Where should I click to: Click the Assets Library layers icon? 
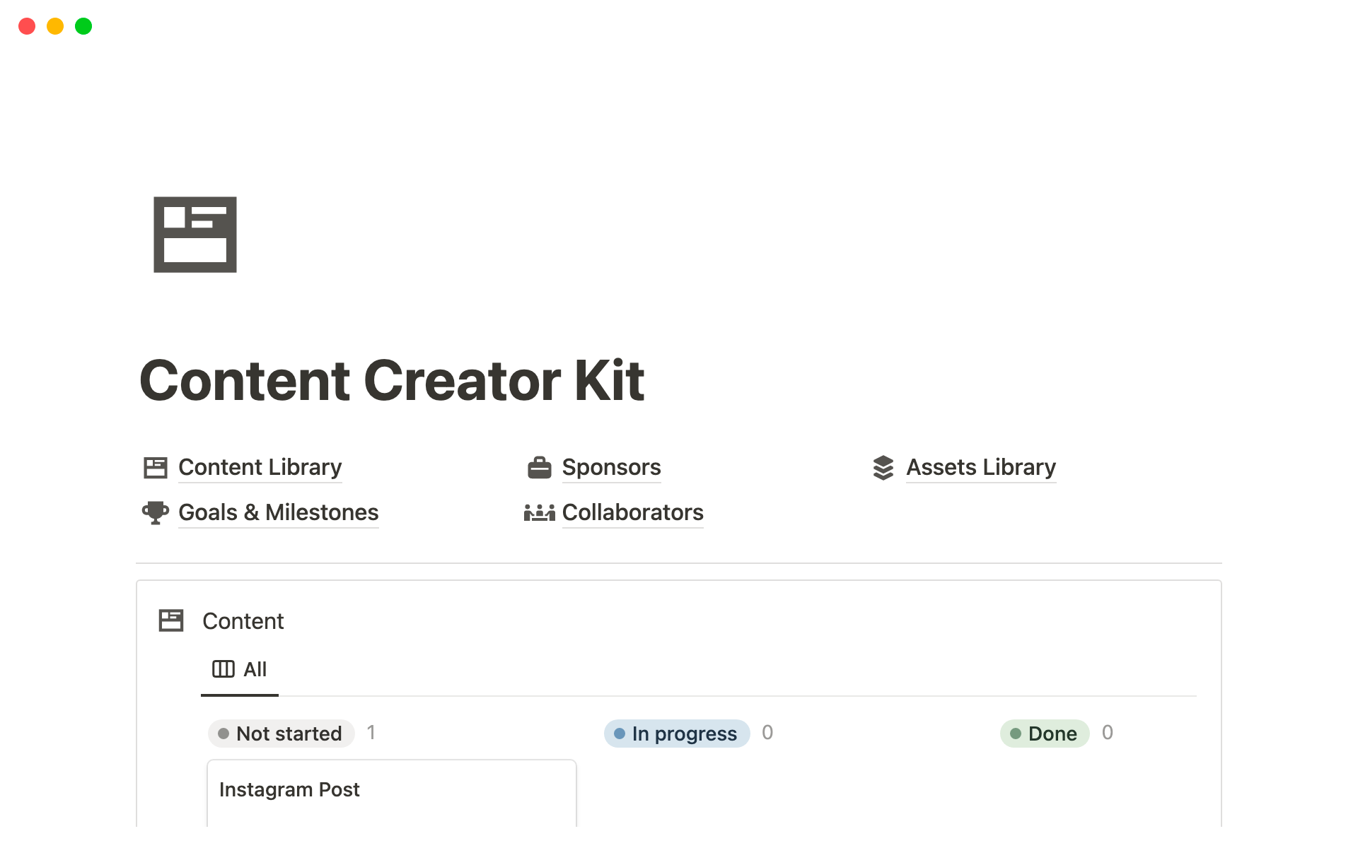click(883, 468)
